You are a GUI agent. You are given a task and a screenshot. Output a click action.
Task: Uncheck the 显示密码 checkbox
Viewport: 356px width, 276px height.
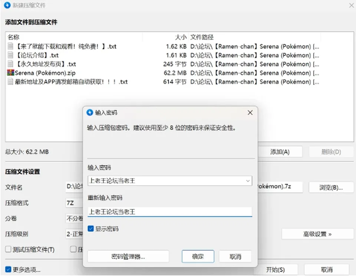tap(90, 229)
